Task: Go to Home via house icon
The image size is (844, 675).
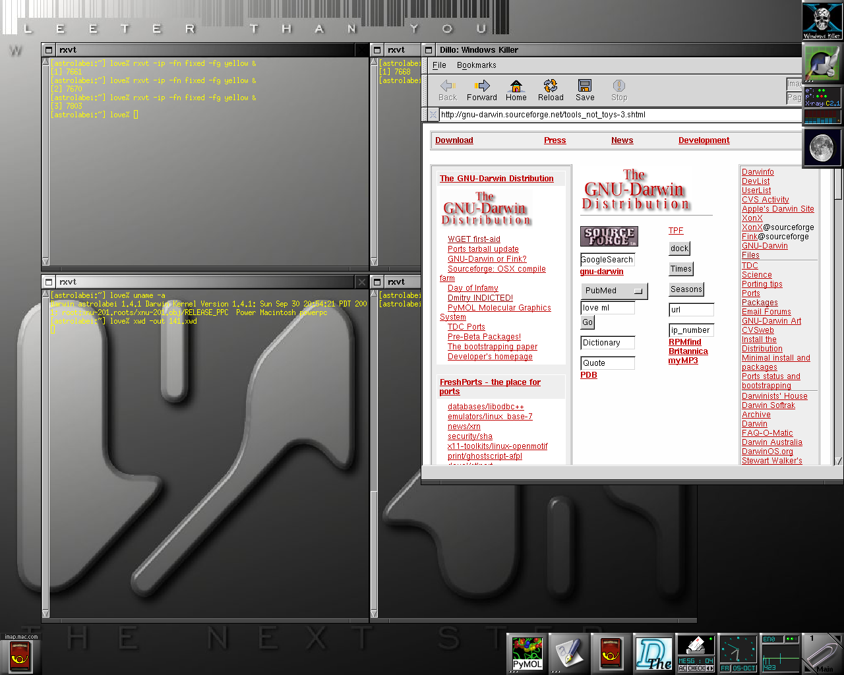Action: [x=516, y=90]
